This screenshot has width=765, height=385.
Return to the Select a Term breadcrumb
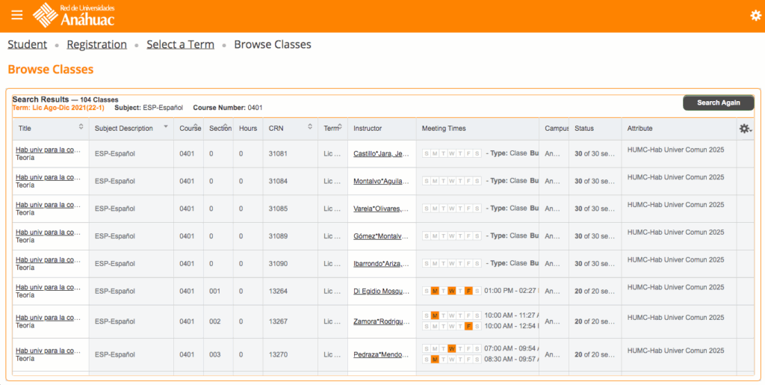(180, 44)
